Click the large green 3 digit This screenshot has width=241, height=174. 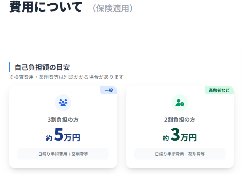(x=175, y=135)
